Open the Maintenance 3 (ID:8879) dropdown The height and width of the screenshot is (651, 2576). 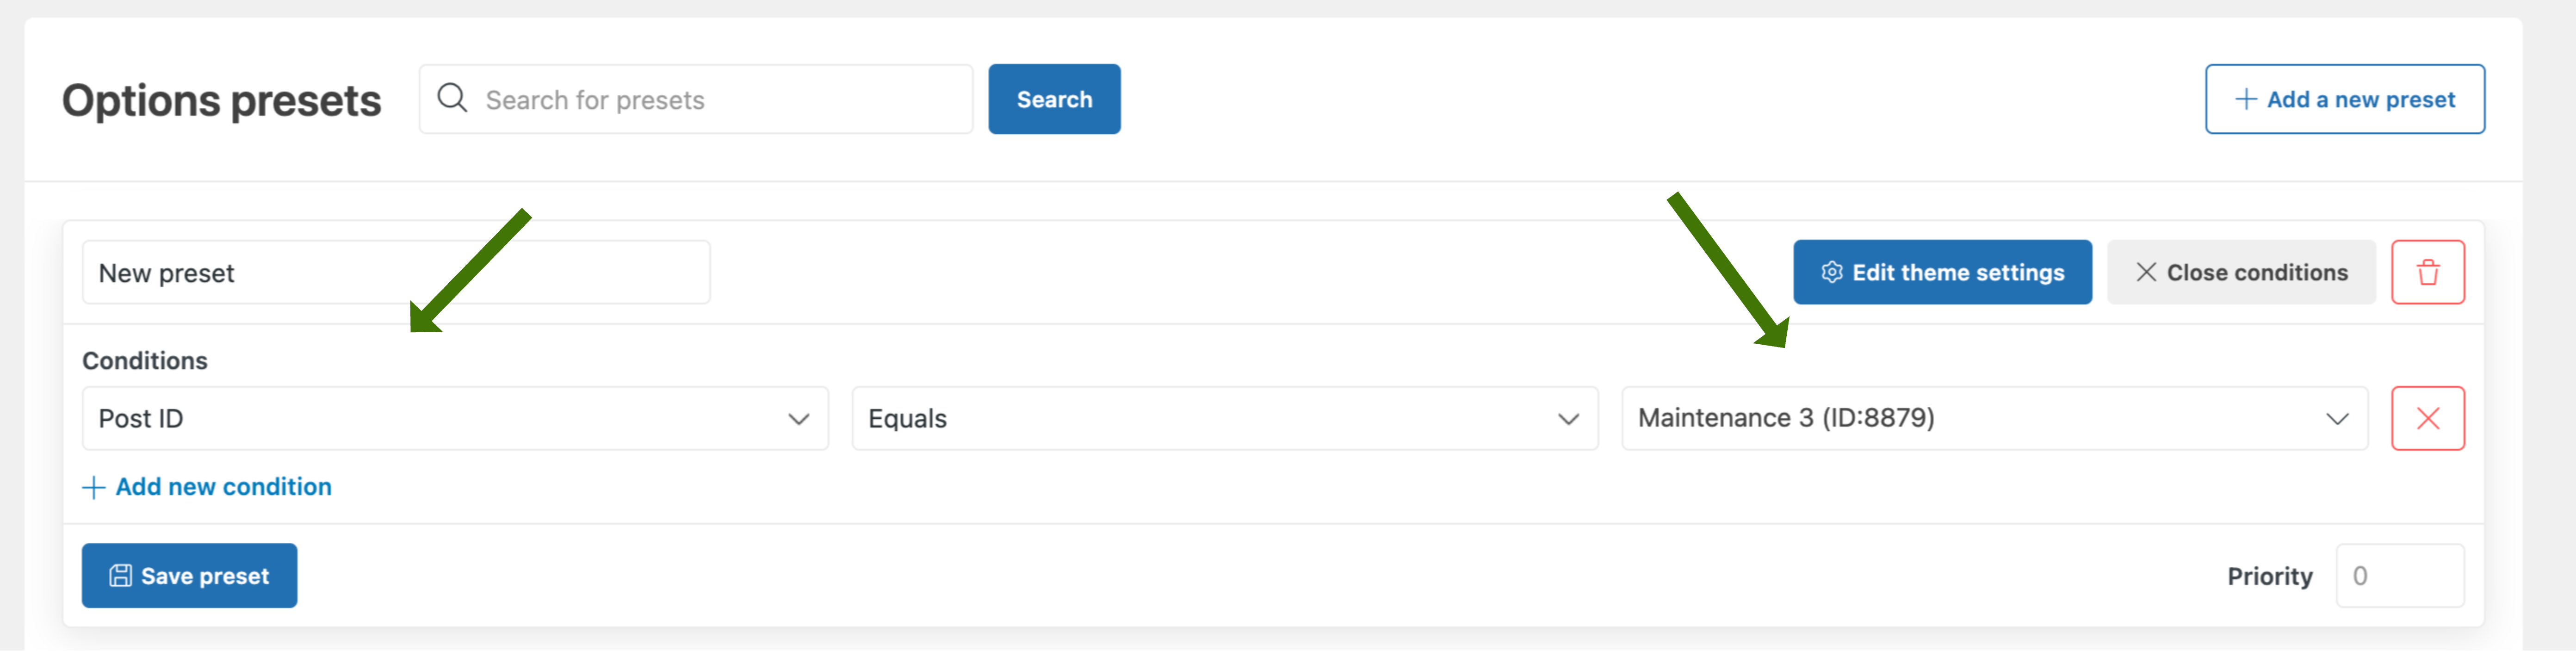click(x=1995, y=418)
